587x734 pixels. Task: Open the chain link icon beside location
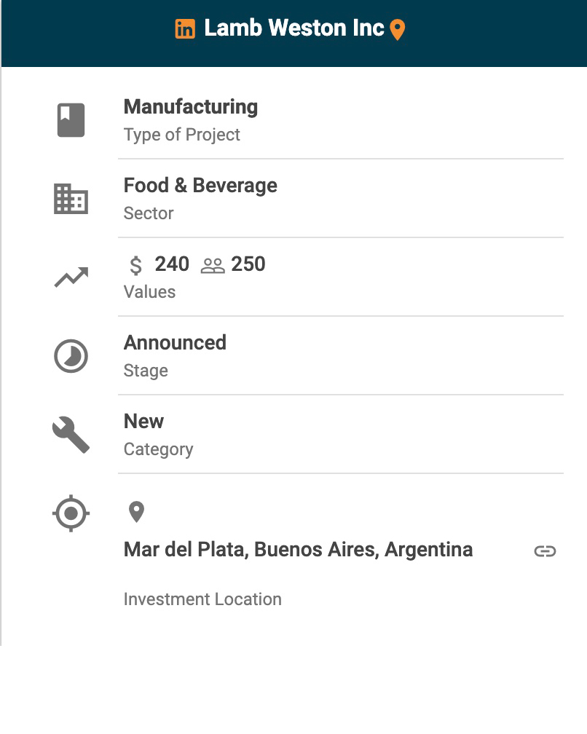[545, 551]
